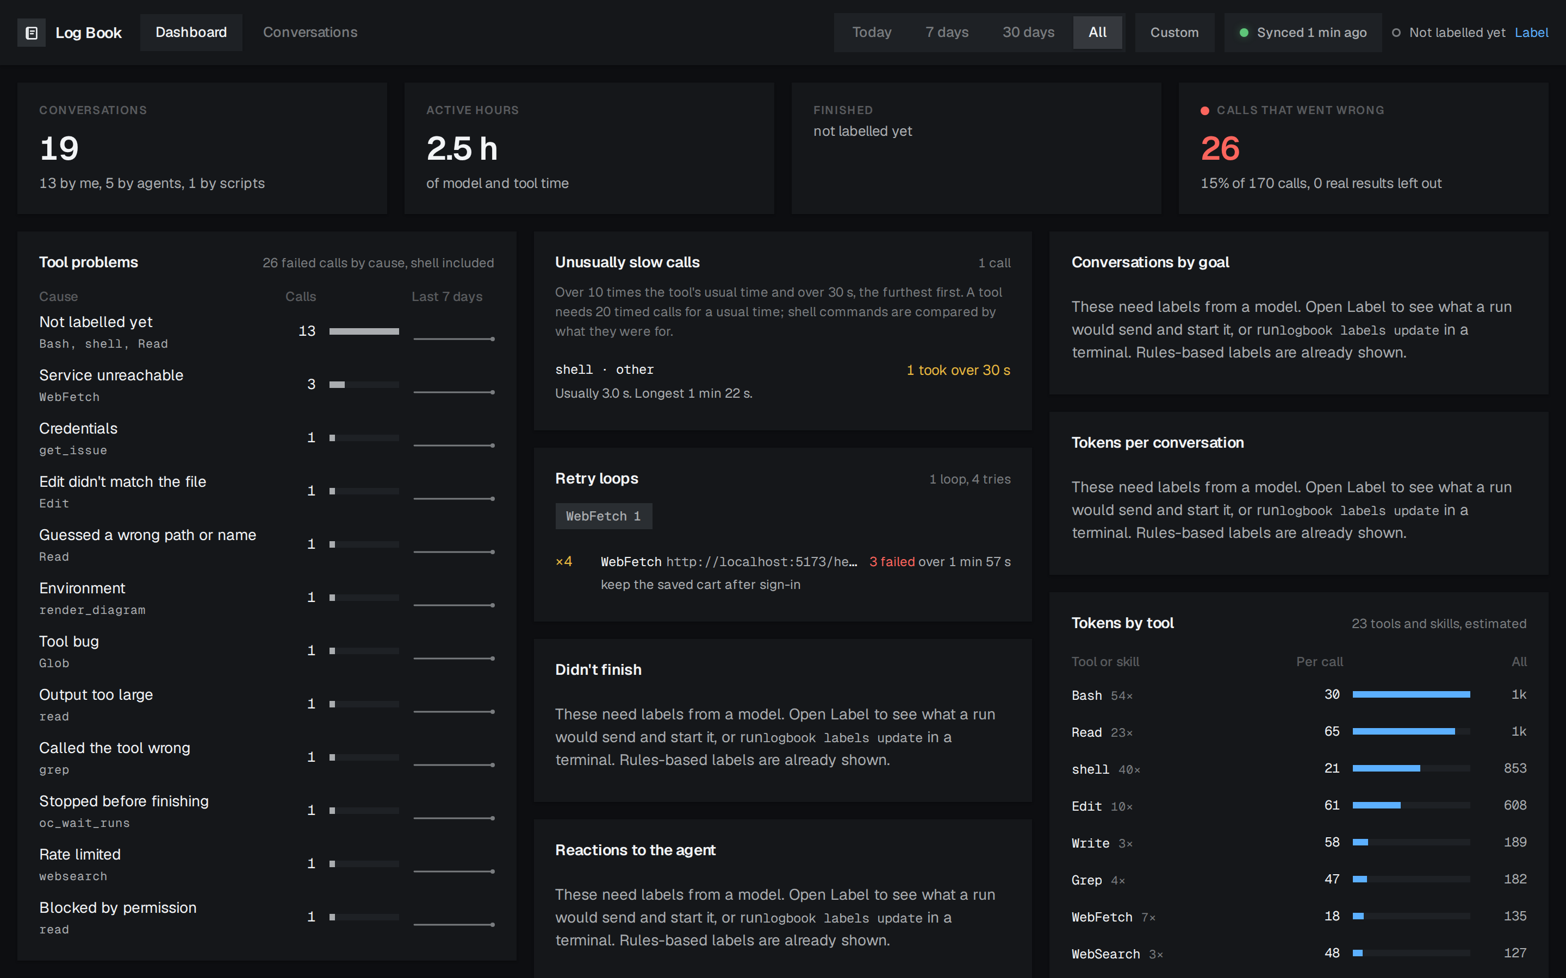Screen dimensions: 1566x978
Task: Click the 1 took over 30 s text
Action: click(x=959, y=370)
